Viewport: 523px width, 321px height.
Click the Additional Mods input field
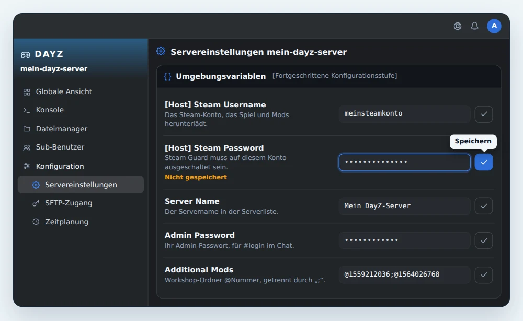(x=405, y=274)
